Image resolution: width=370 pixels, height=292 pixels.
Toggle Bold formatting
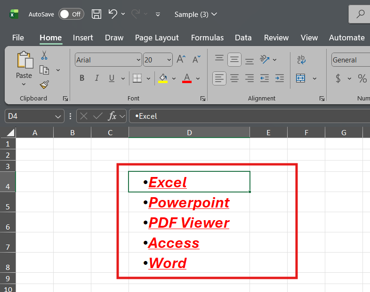point(82,78)
